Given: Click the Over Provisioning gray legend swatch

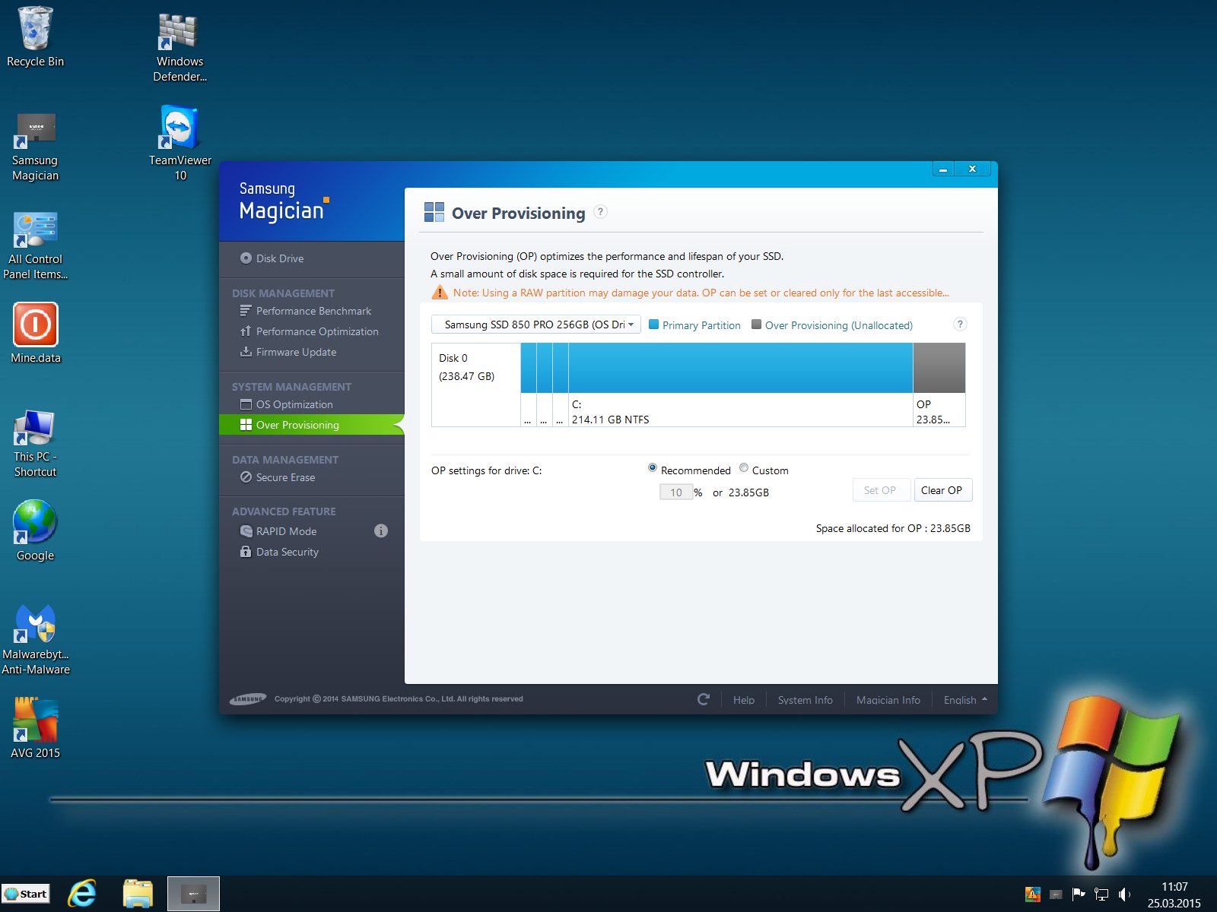Looking at the screenshot, I should [756, 325].
